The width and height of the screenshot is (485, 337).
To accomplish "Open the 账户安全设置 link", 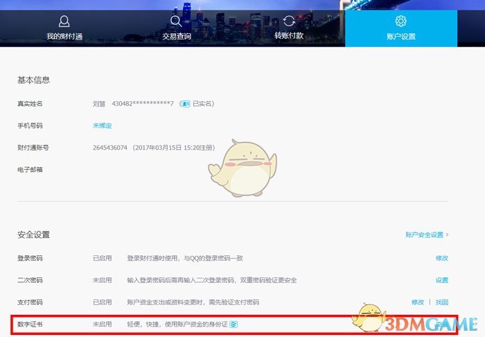I will [427, 235].
